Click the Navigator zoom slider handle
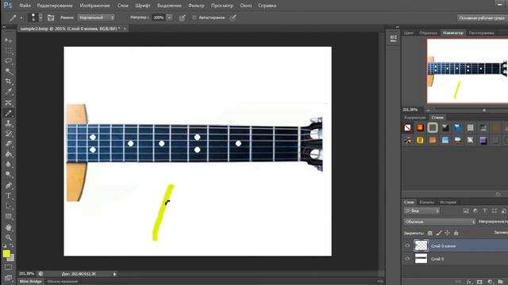 (484, 110)
